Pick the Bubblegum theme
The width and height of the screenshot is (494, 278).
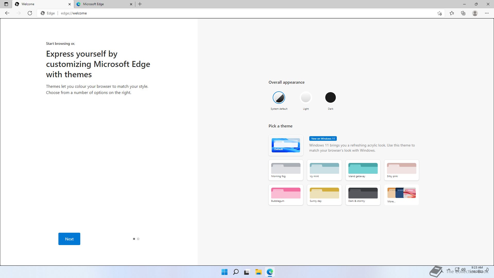[x=286, y=195]
